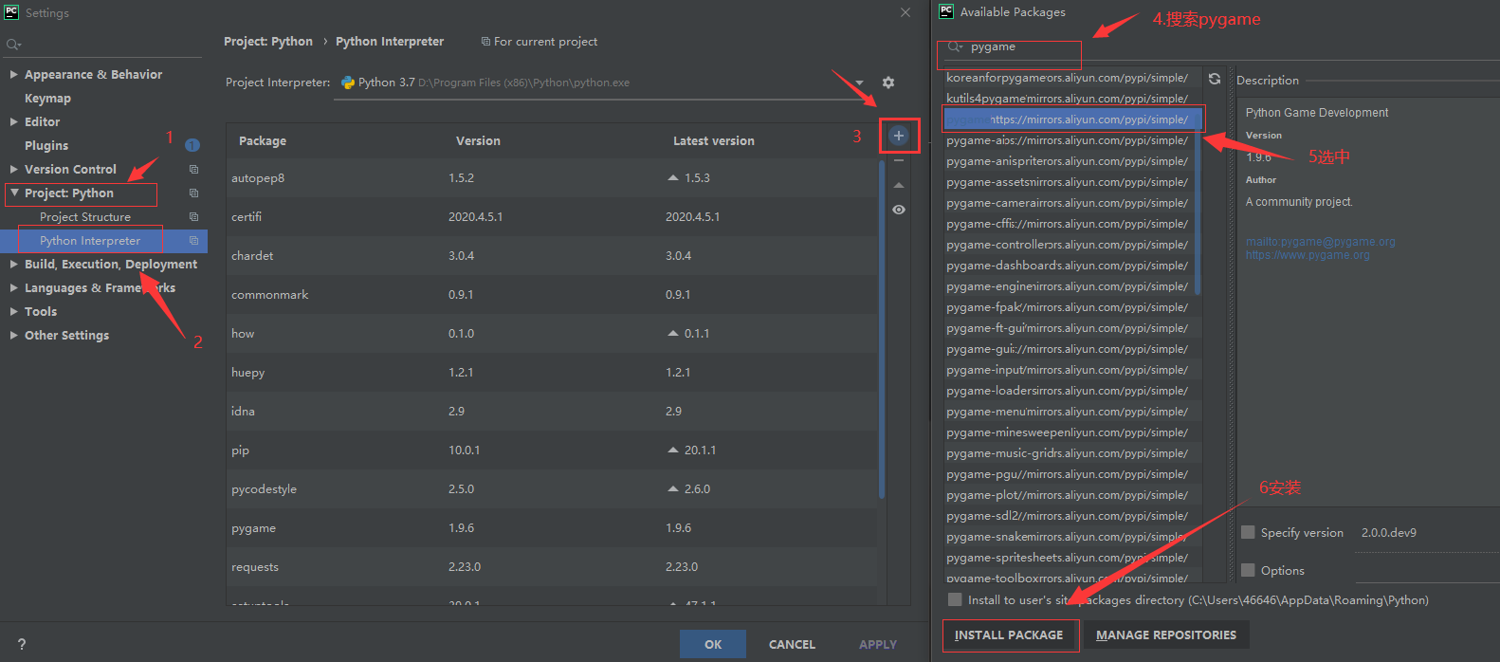Click the upgrade arrow in the how row
The height and width of the screenshot is (662, 1500).
pos(673,334)
